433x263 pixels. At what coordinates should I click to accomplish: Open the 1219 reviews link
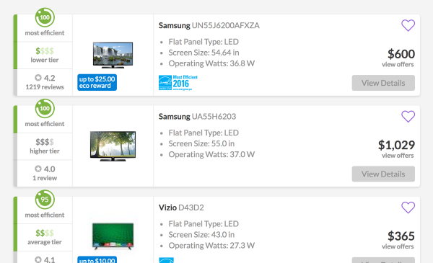(x=45, y=87)
